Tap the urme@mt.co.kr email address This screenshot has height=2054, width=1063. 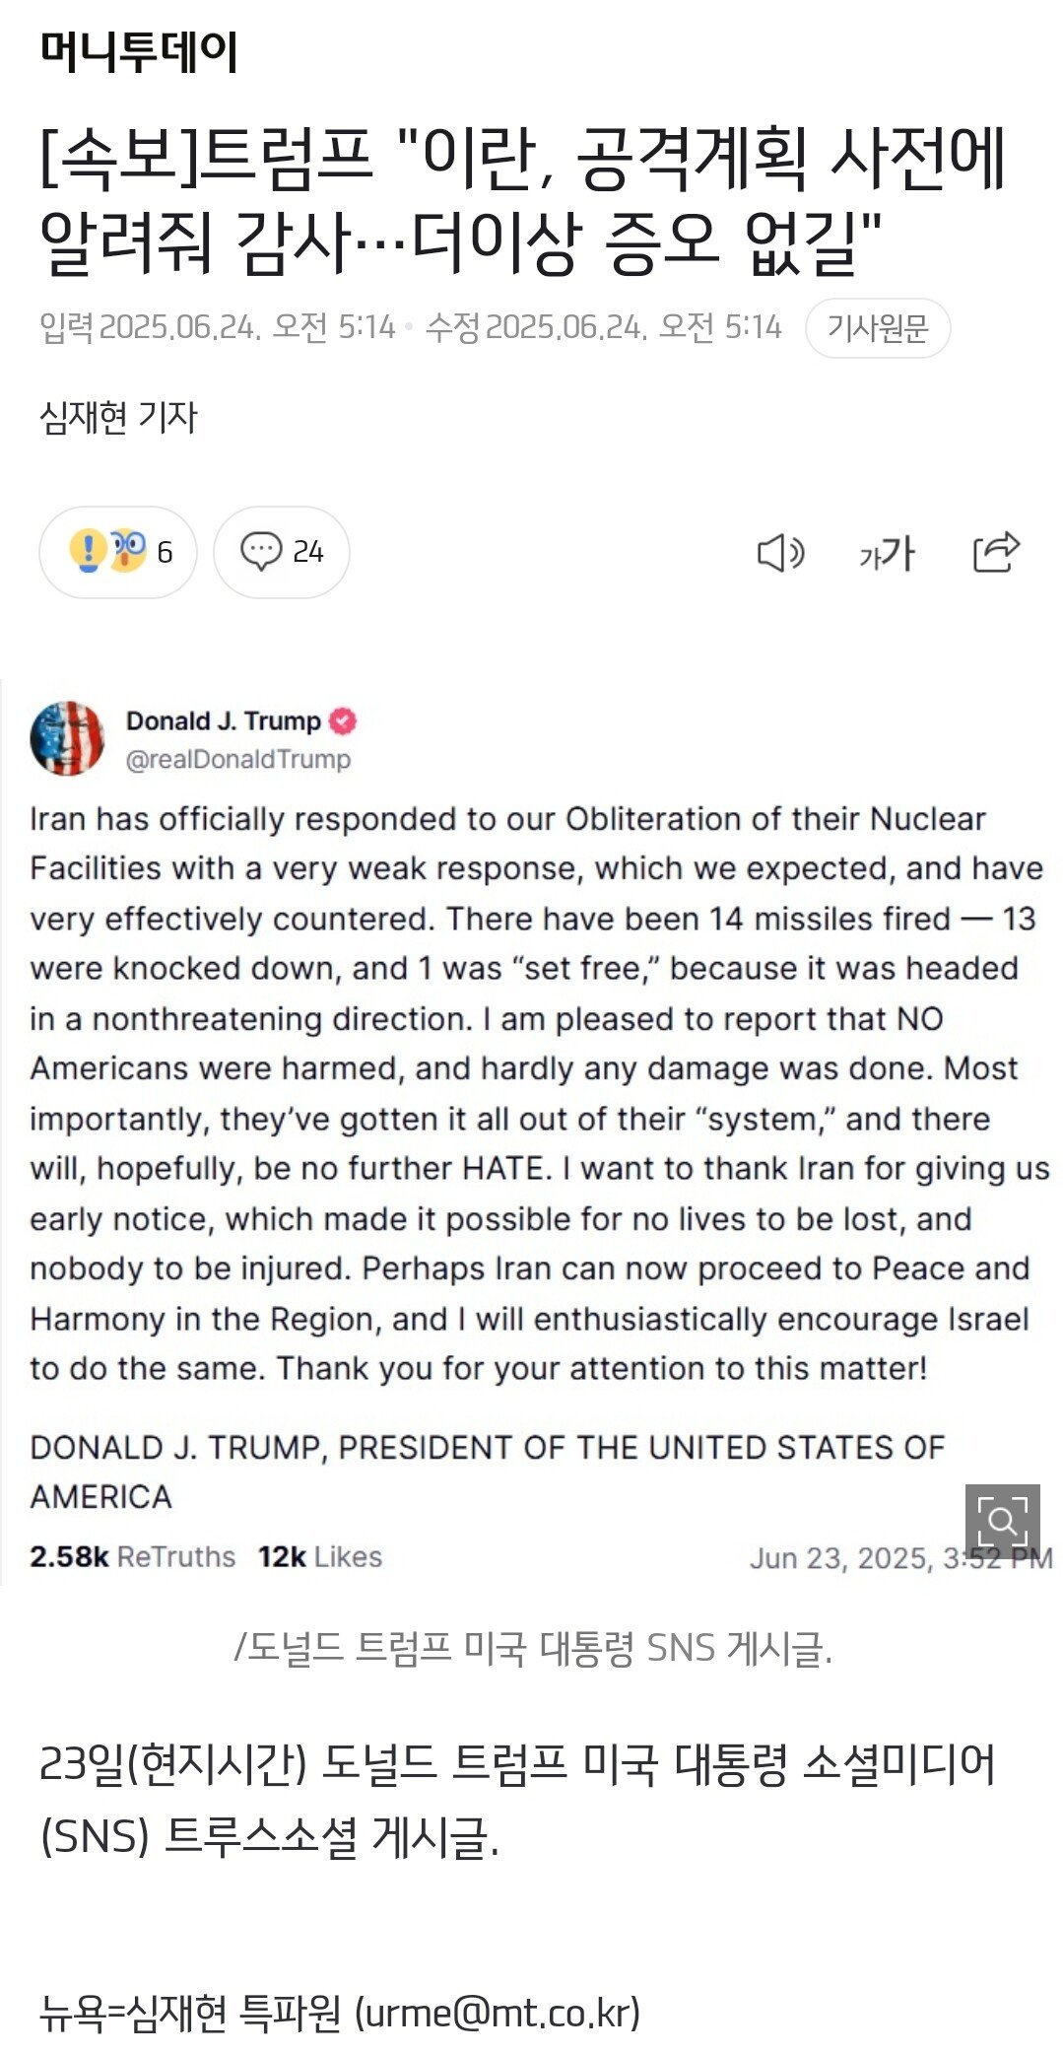(x=502, y=2013)
